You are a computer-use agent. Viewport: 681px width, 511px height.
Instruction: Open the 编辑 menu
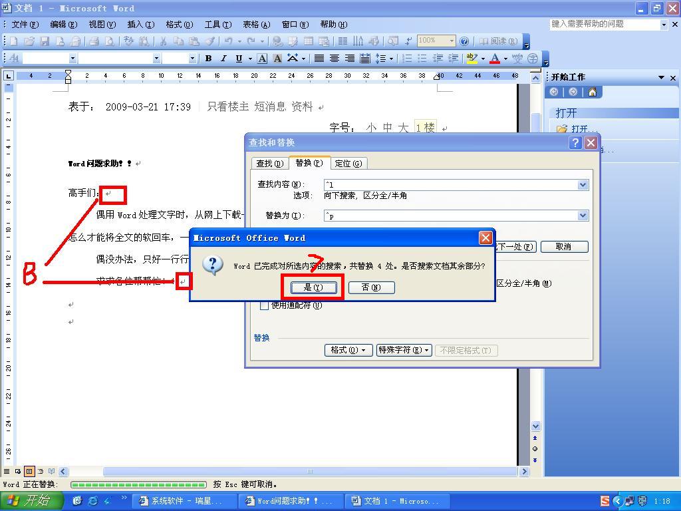(63, 25)
